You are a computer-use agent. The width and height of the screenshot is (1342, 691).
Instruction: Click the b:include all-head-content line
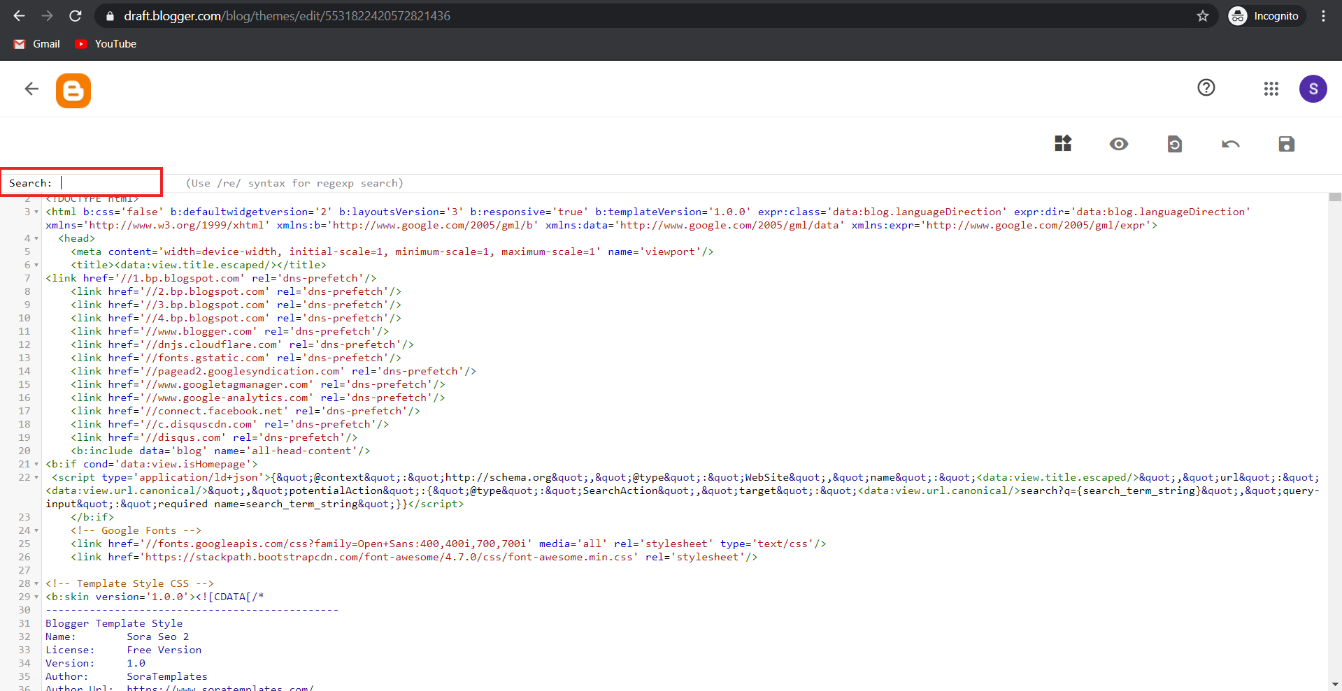click(220, 451)
